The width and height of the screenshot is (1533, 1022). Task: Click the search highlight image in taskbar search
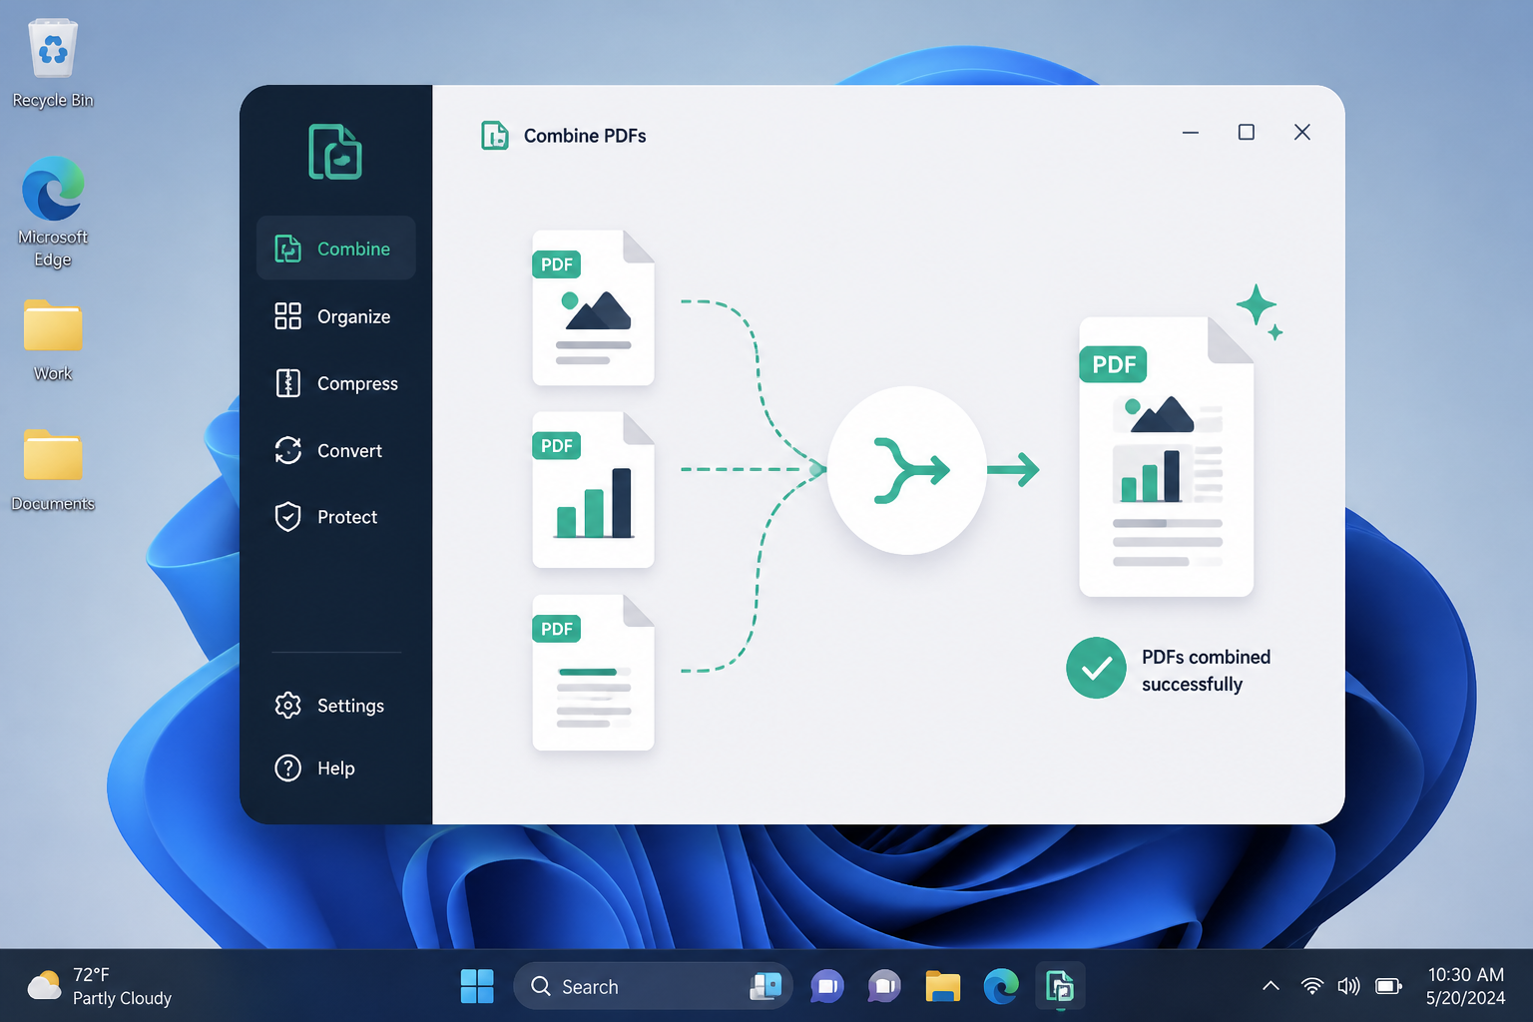766,986
